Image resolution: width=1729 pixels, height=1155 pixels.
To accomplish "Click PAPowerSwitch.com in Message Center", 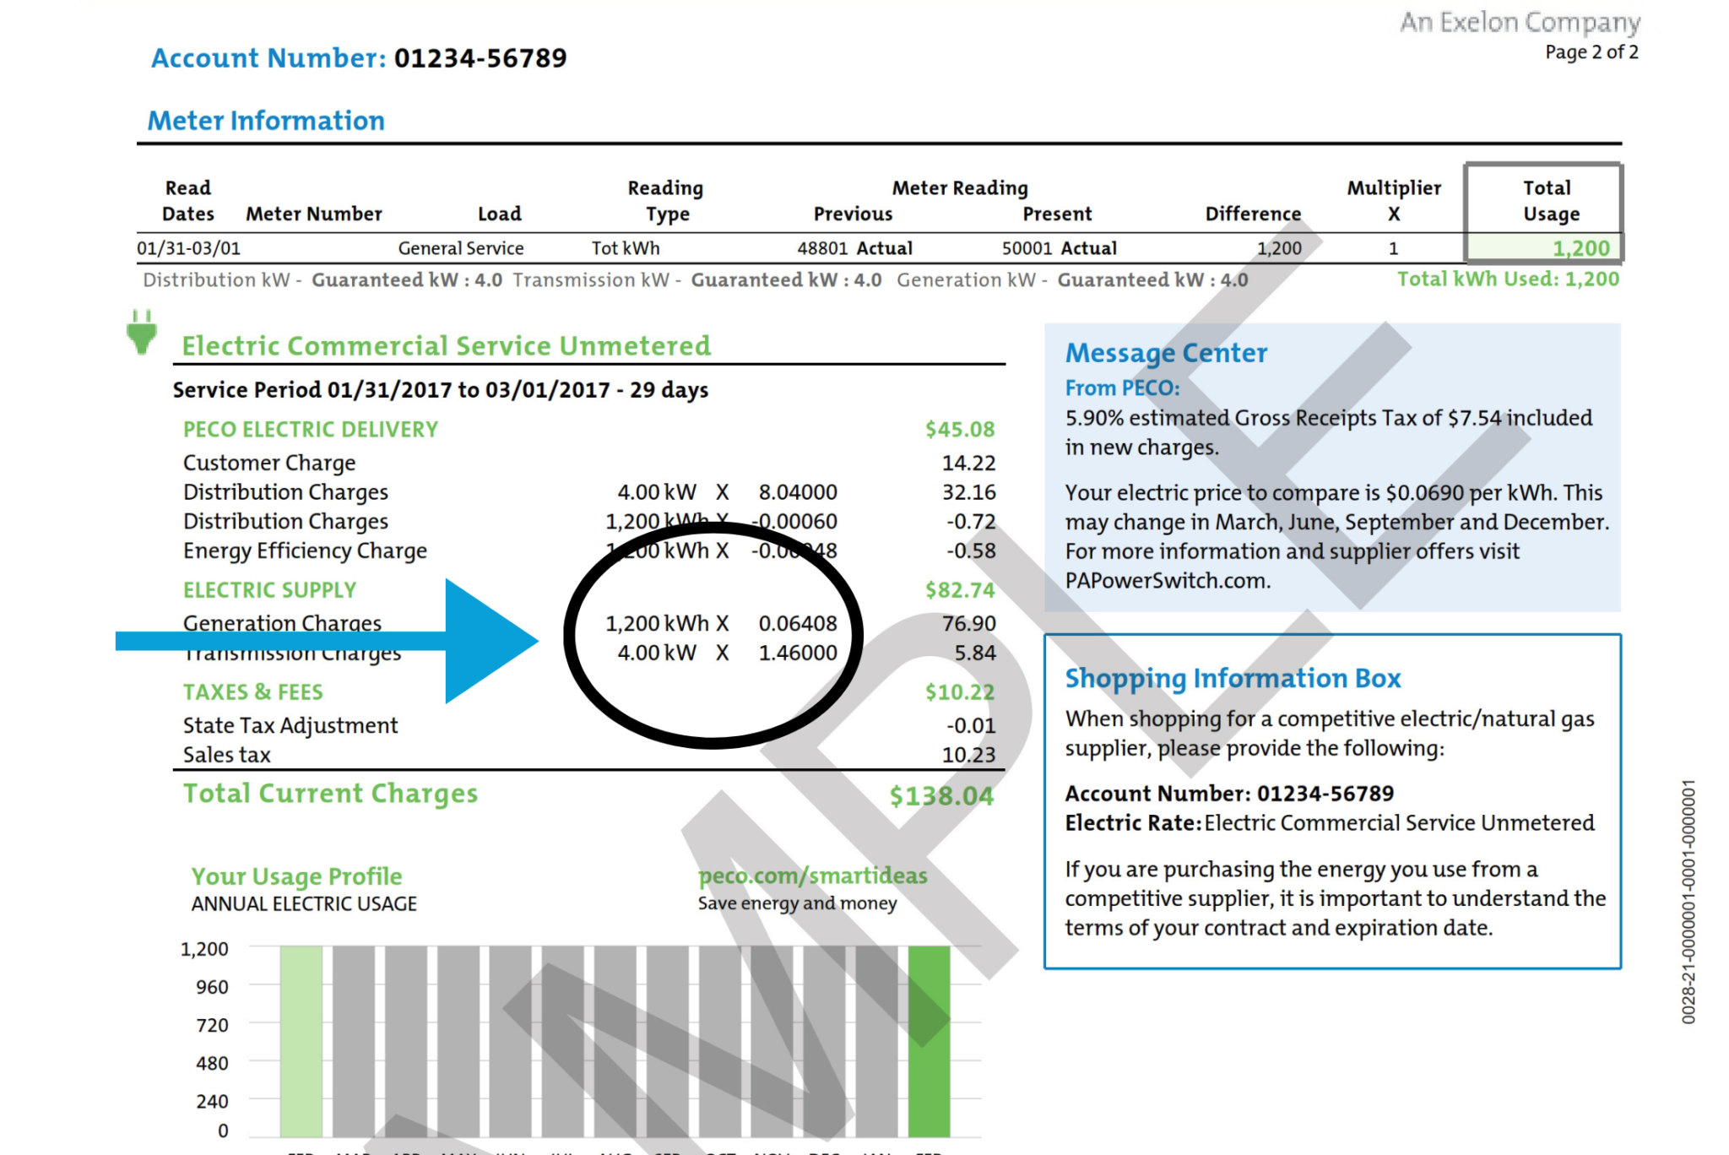I will tap(1168, 581).
